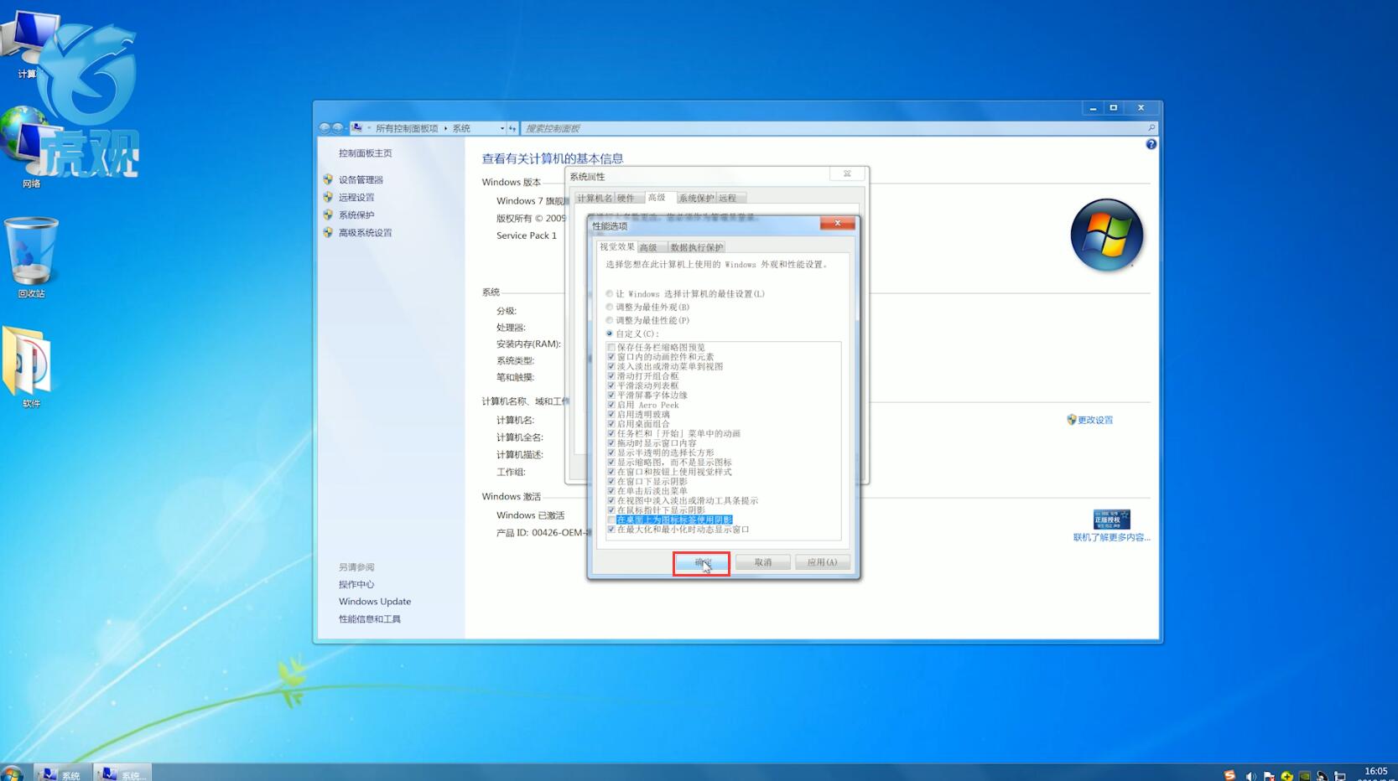Open 操作中心 link in sidebar
This screenshot has width=1398, height=781.
[x=356, y=584]
